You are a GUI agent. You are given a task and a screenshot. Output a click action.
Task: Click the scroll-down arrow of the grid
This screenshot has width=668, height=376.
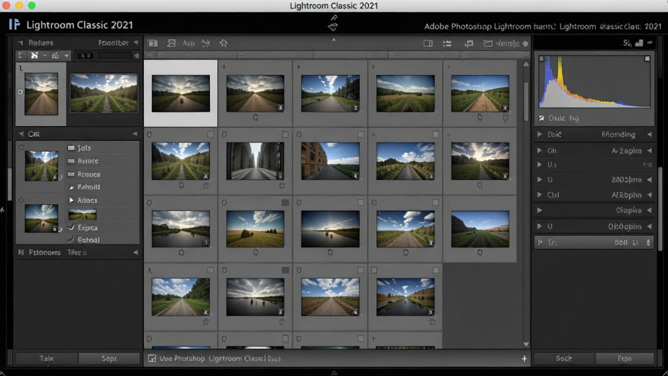click(526, 344)
